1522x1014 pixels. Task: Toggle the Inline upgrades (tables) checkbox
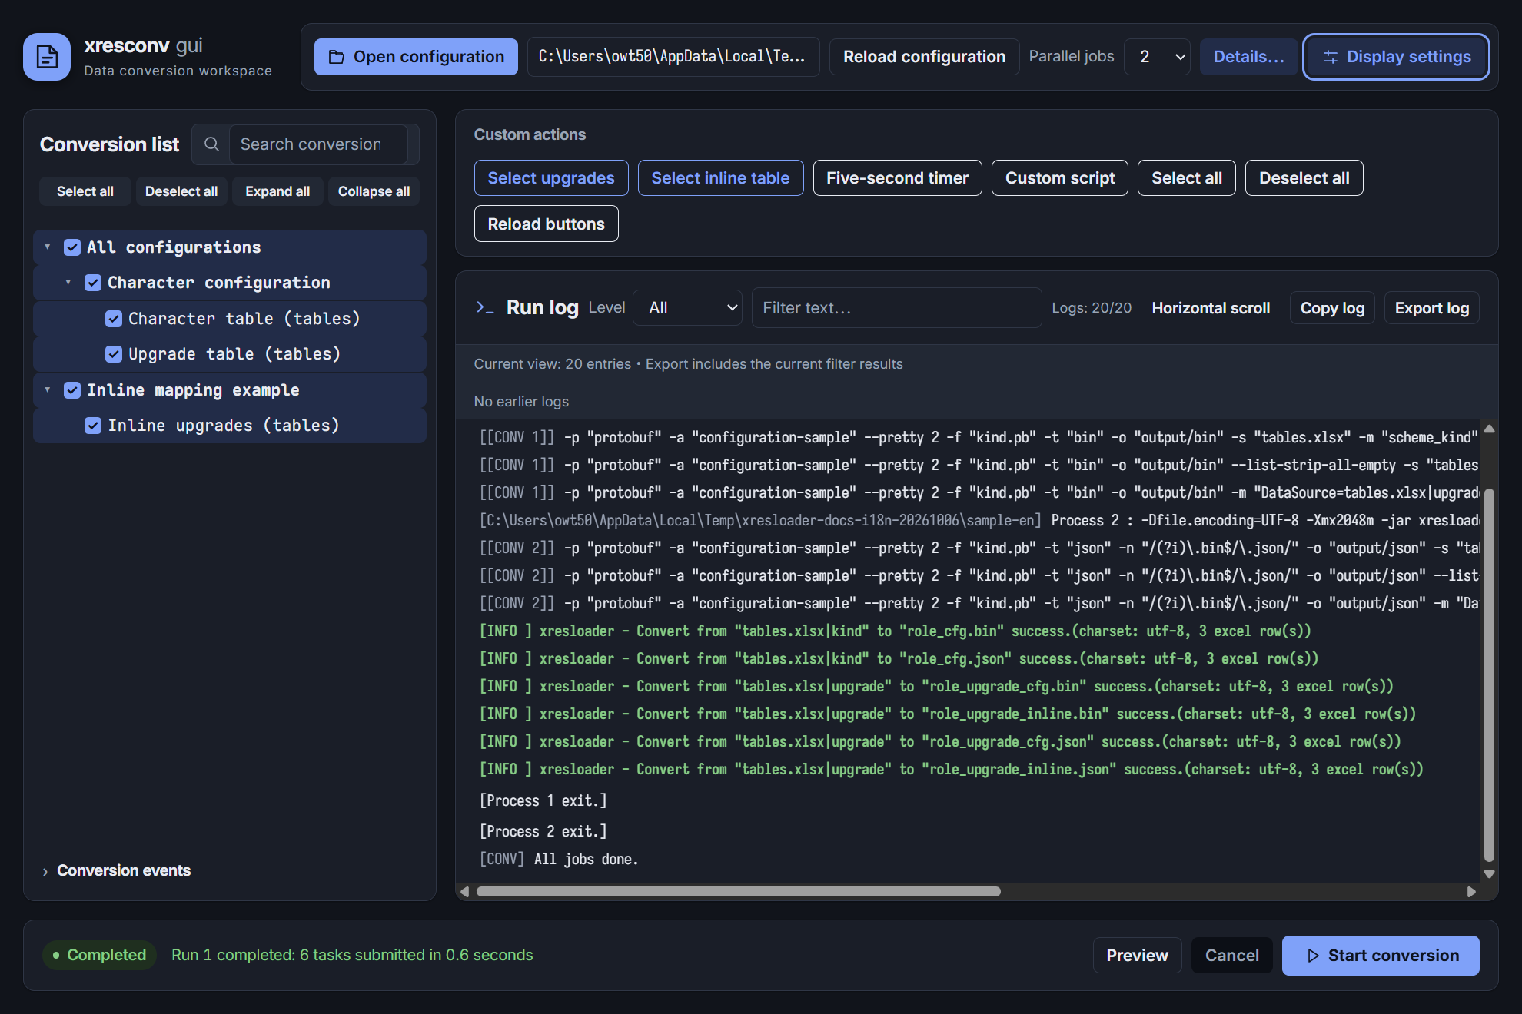pos(93,426)
